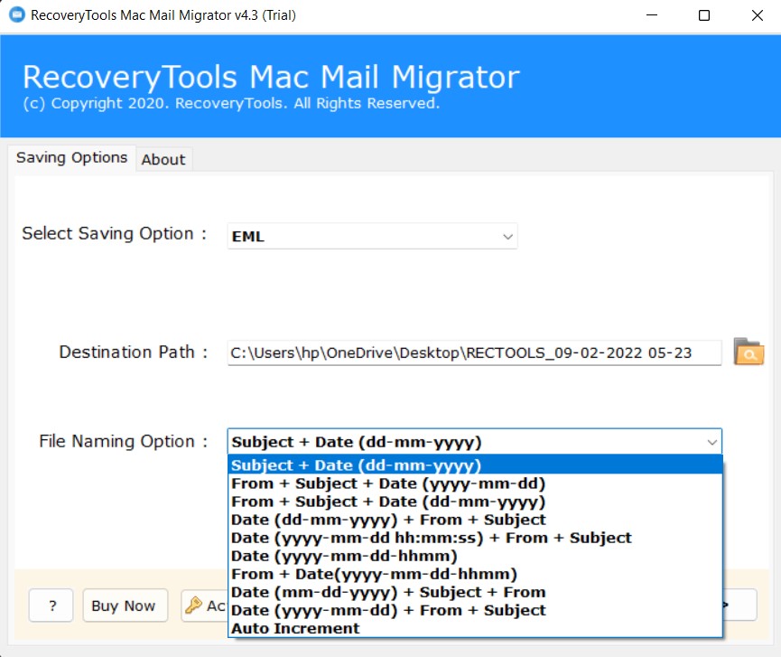
Task: Click the key icon on Activate button
Action: [193, 605]
